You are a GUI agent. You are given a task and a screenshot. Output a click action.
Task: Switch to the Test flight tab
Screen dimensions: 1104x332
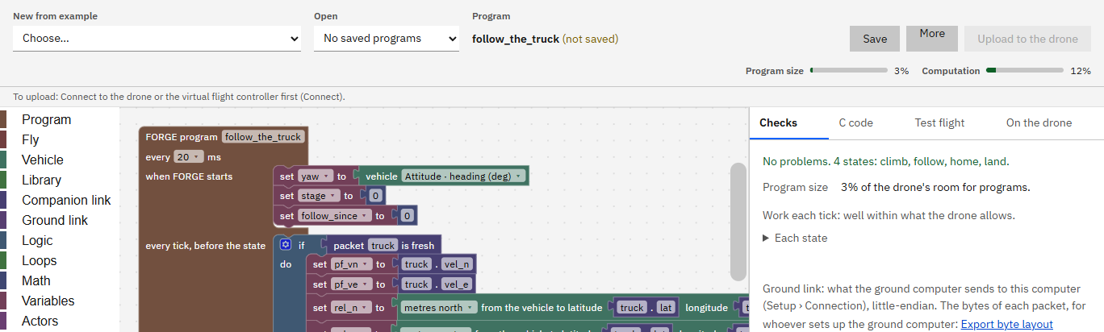tap(939, 122)
